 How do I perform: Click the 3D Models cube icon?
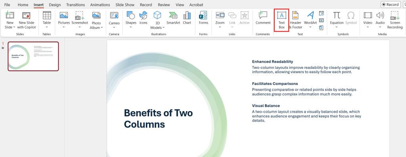pyautogui.click(x=157, y=15)
